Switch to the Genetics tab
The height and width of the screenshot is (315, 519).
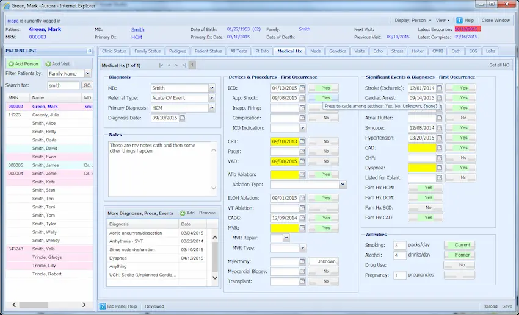point(337,51)
